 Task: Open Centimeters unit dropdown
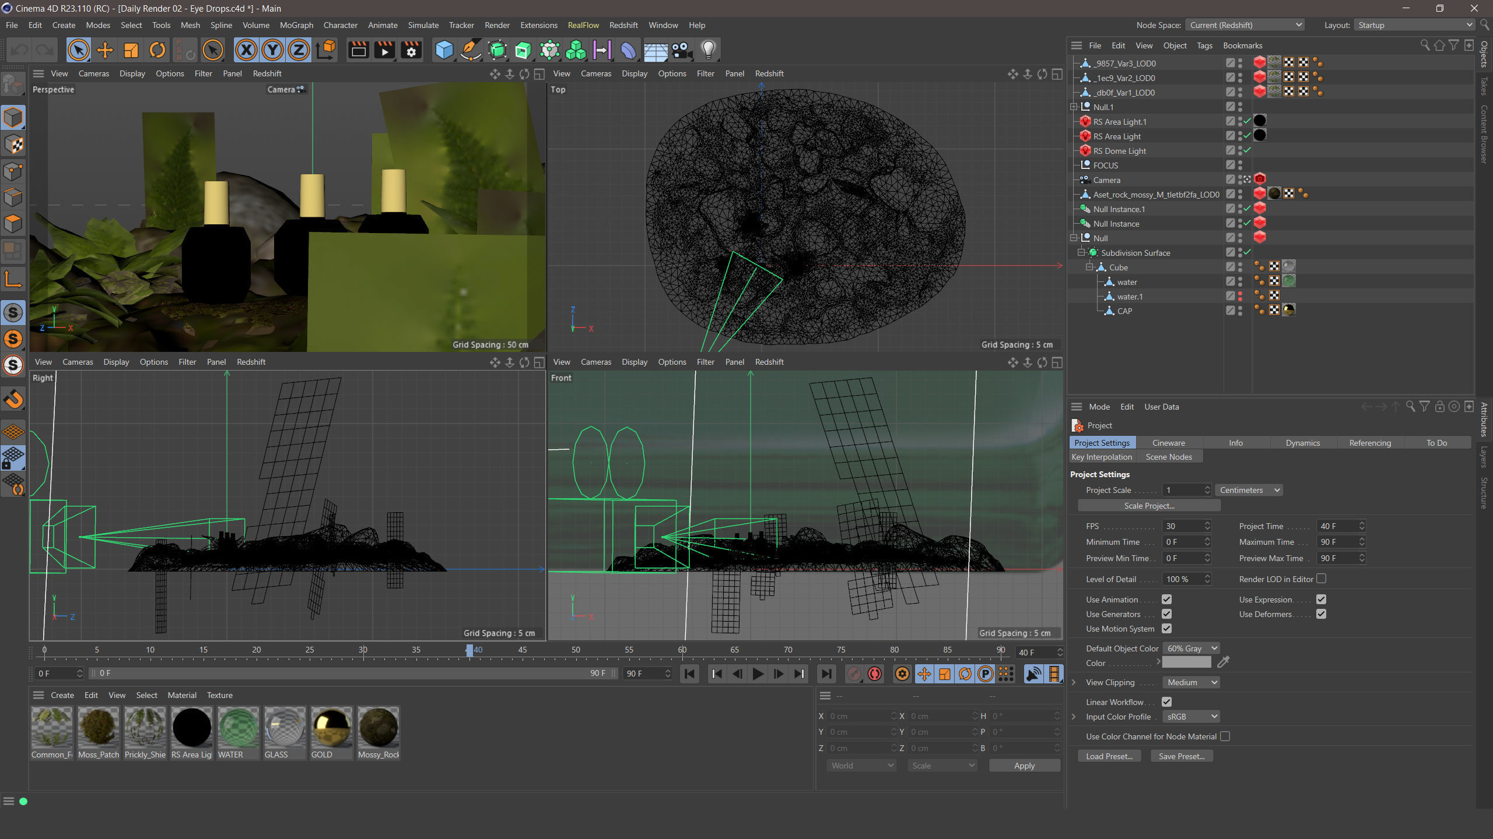pyautogui.click(x=1249, y=490)
